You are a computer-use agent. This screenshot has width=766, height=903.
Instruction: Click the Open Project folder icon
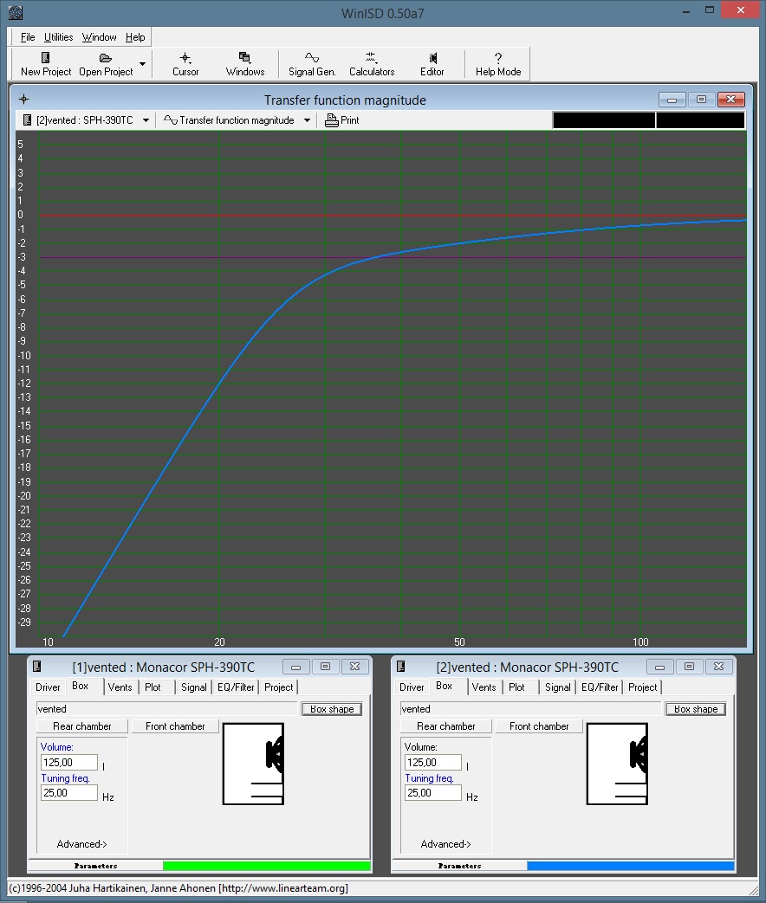tap(106, 58)
